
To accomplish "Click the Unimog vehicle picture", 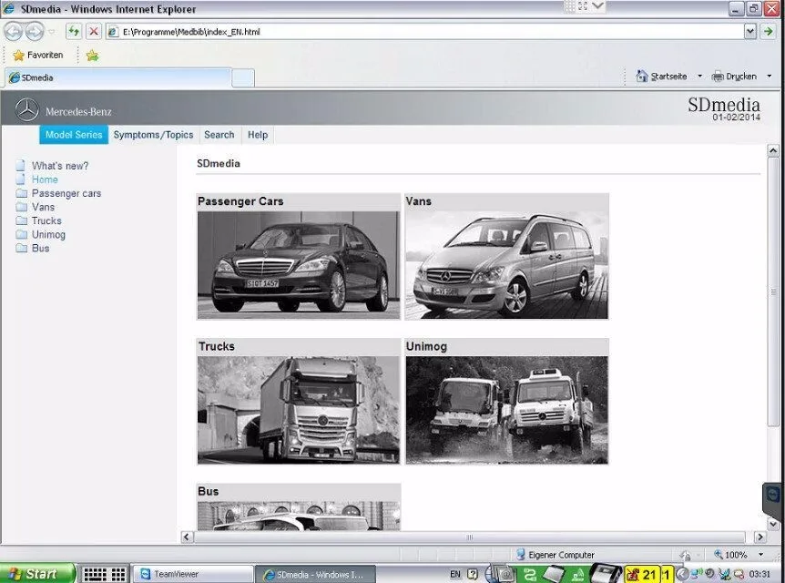I will coord(506,410).
